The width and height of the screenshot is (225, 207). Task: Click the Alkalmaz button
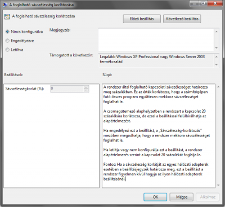[x=208, y=197]
